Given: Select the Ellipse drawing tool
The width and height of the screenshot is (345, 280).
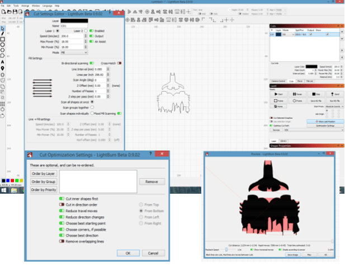Looking at the screenshot, I should point(2,45).
